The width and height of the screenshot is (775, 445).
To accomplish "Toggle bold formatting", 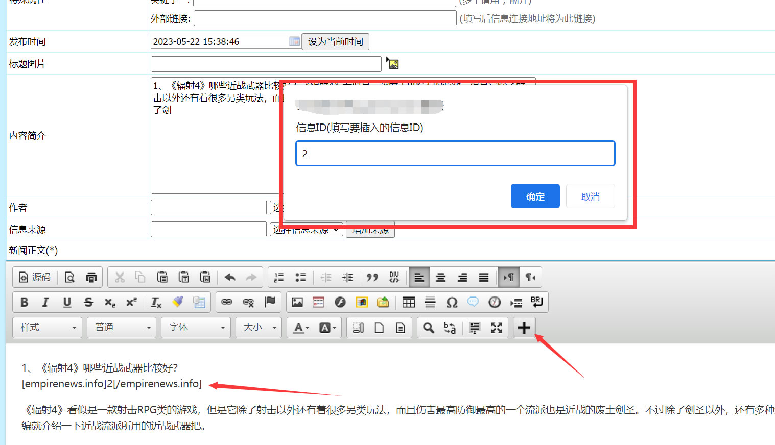I will [24, 302].
